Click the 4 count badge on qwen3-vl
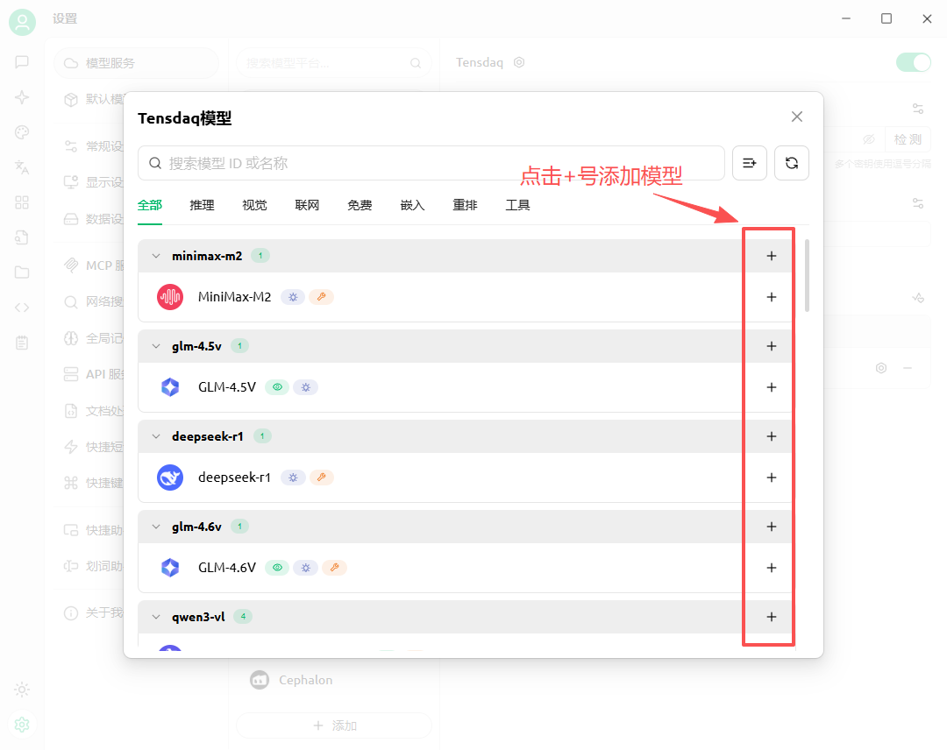This screenshot has width=947, height=750. (x=243, y=617)
